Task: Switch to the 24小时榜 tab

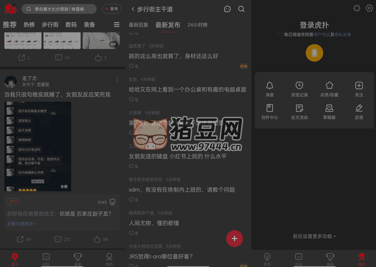Action: pyautogui.click(x=197, y=25)
